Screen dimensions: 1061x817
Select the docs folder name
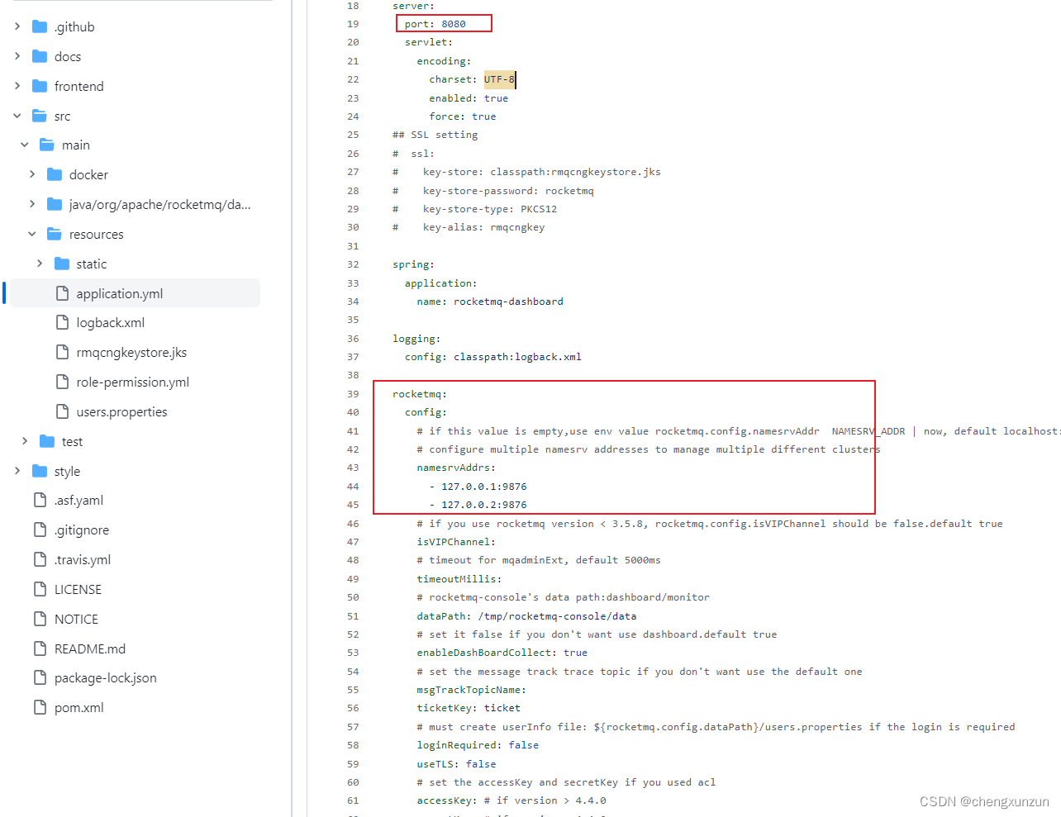(68, 57)
